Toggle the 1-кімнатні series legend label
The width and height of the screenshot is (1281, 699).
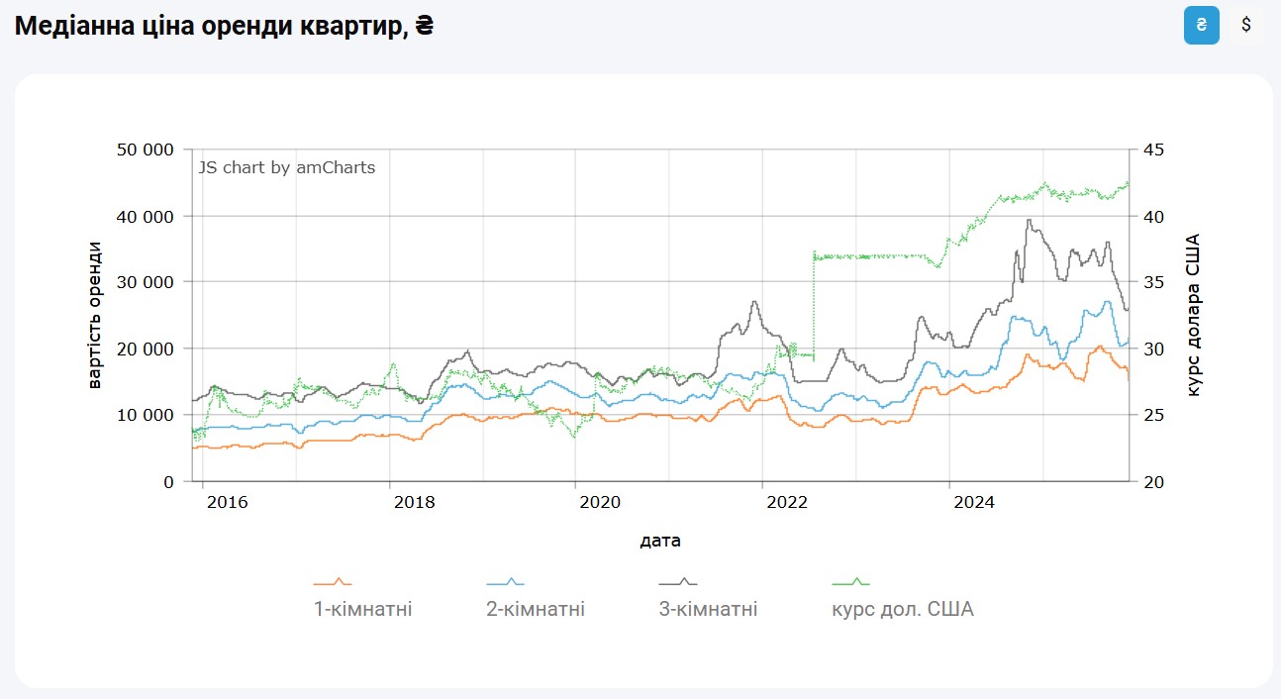362,609
